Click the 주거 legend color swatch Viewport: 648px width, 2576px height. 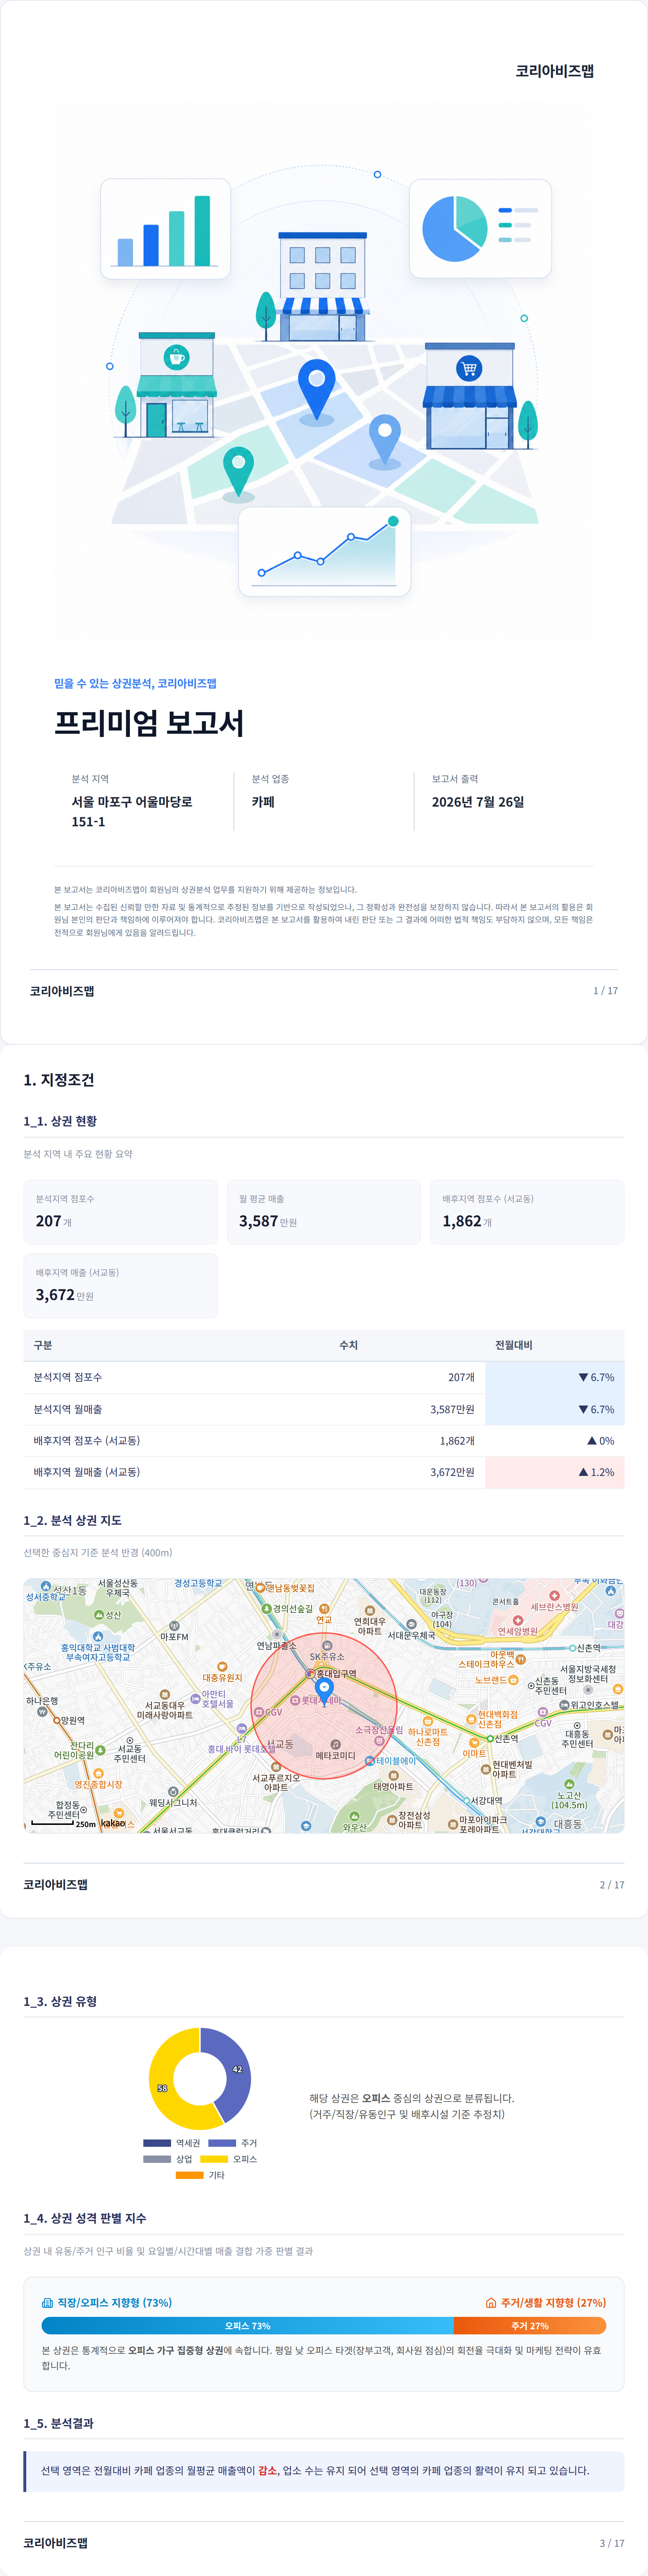point(222,2143)
